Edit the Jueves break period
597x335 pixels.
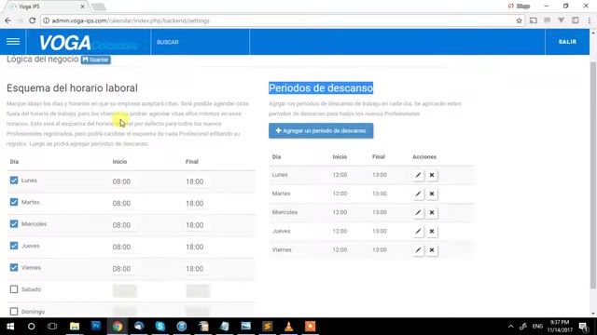point(418,232)
